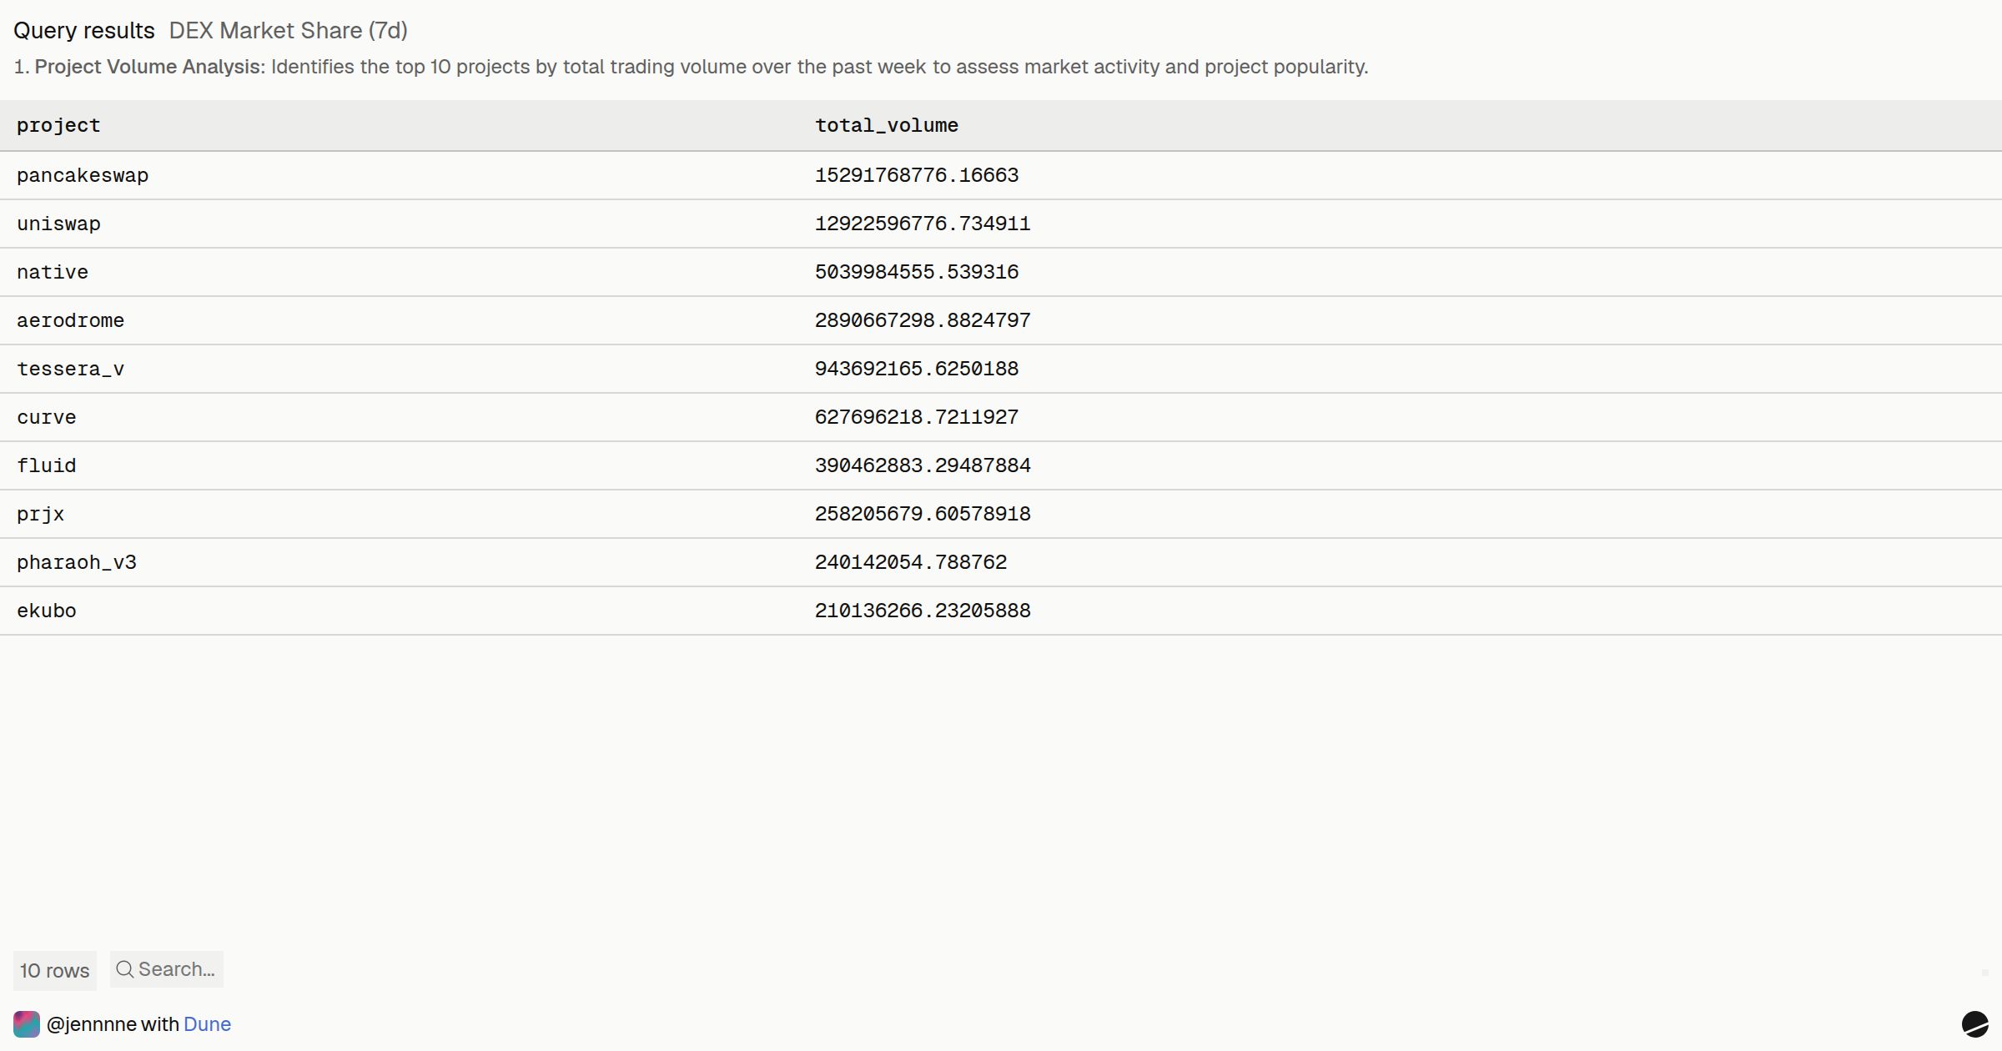Click the Dune logo icon at bottom right
2002x1051 pixels.
[x=1974, y=1023]
